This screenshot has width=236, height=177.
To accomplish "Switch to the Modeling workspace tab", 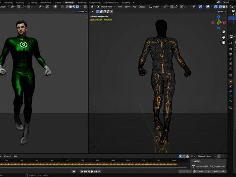I will (x=8, y=3).
